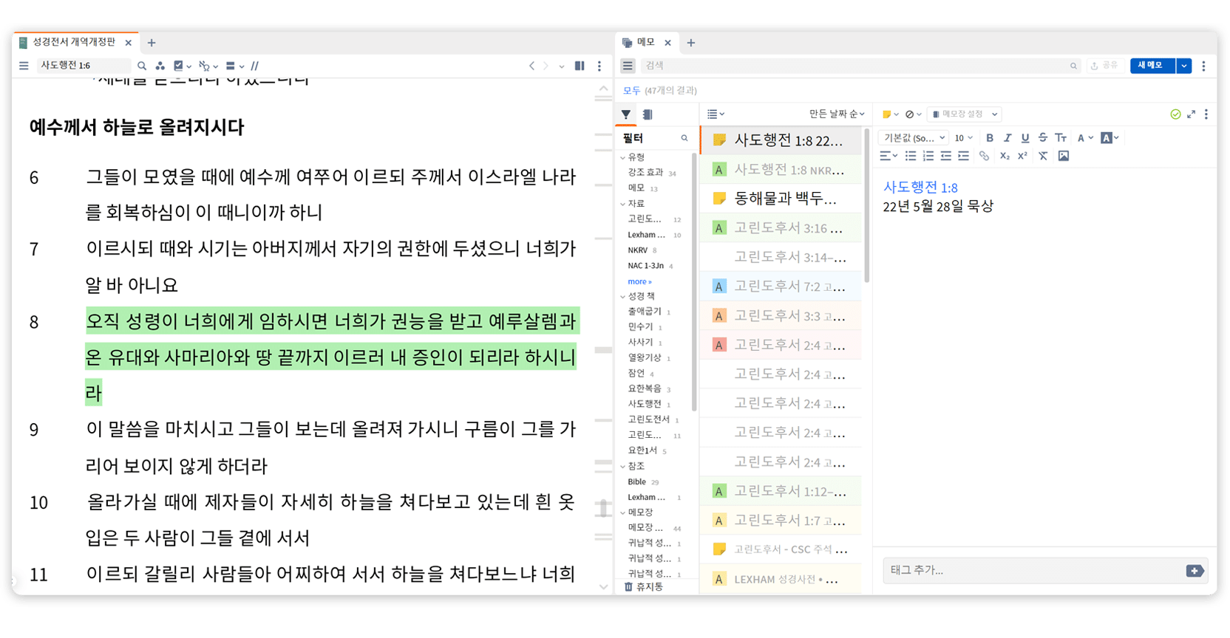Clear formatting in the note
This screenshot has width=1230, height=638.
(x=1043, y=156)
